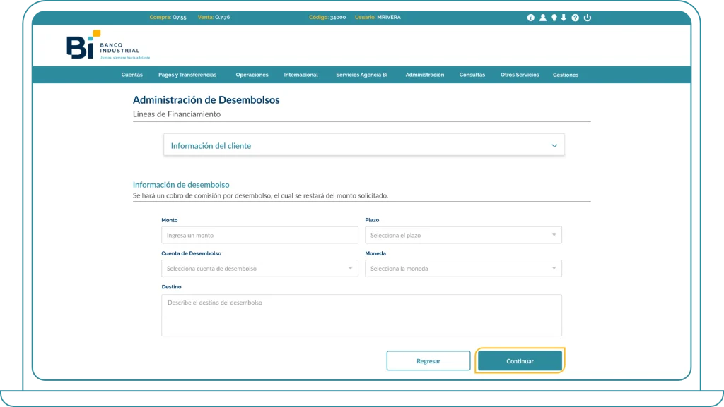
Task: Open the Cuenta de Desembolso dropdown
Action: (259, 268)
